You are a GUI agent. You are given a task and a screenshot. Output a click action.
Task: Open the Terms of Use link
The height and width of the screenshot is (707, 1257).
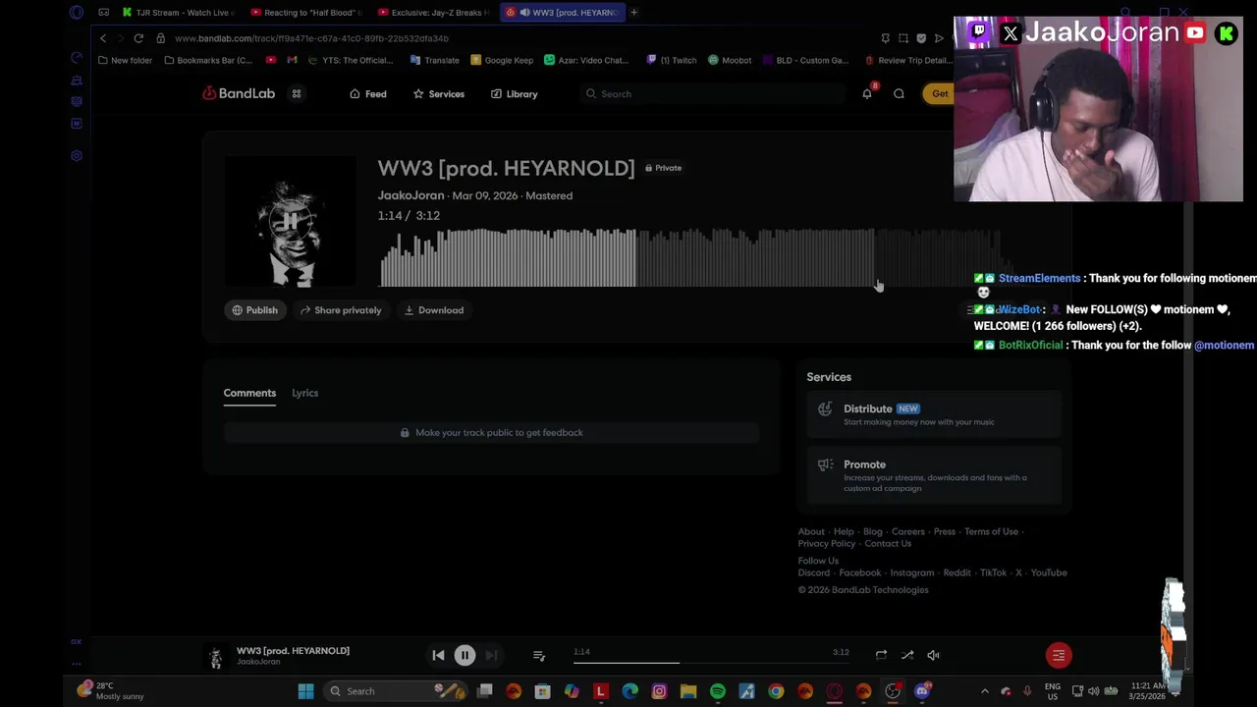click(991, 531)
